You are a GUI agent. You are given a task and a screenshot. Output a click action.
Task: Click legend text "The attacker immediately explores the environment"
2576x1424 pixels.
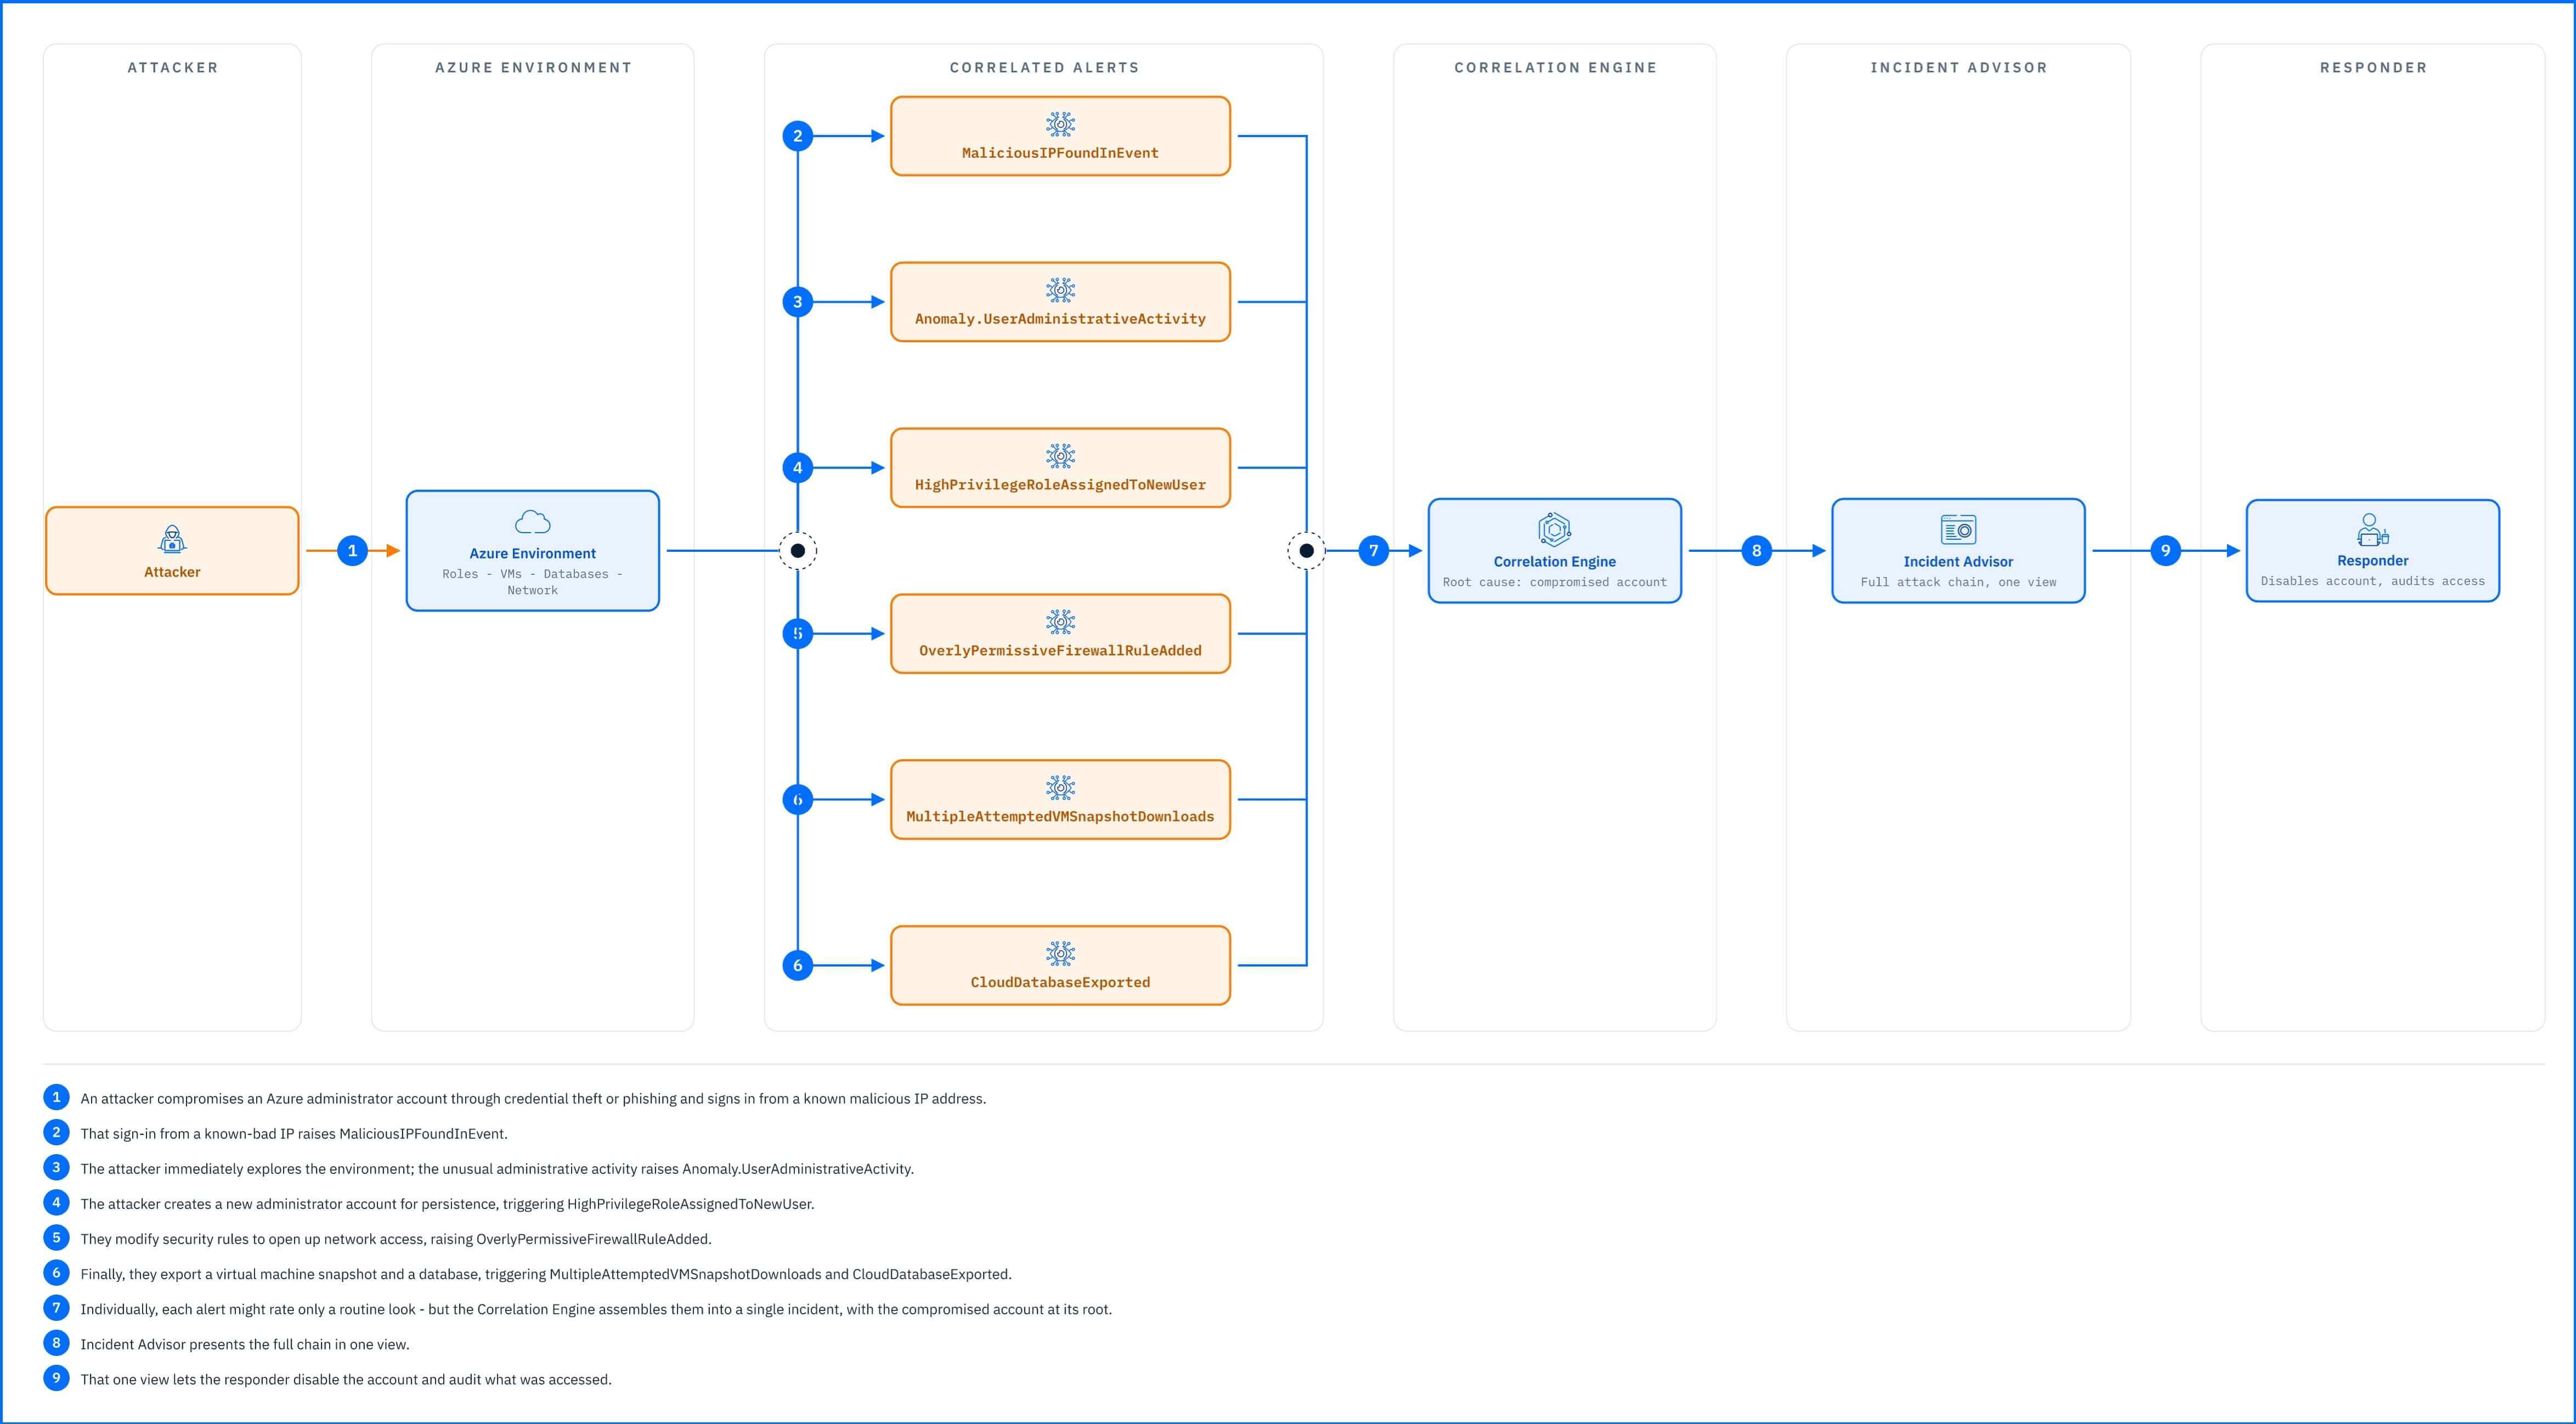[247, 1169]
